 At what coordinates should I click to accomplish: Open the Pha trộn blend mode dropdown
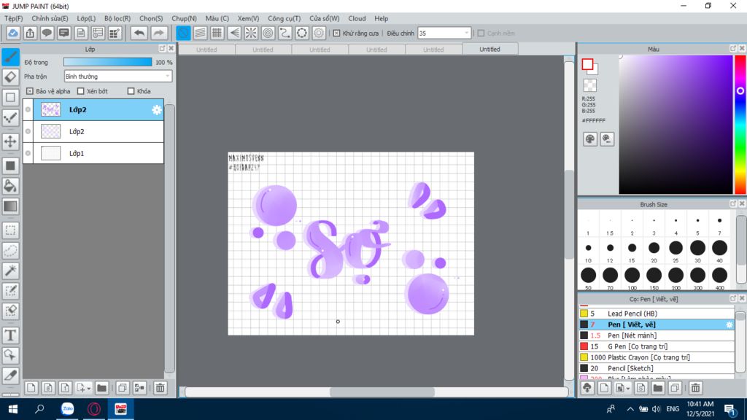click(117, 76)
